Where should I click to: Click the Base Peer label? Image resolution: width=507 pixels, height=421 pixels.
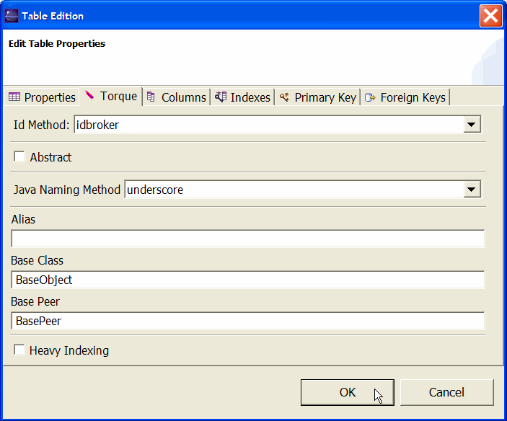tap(35, 301)
